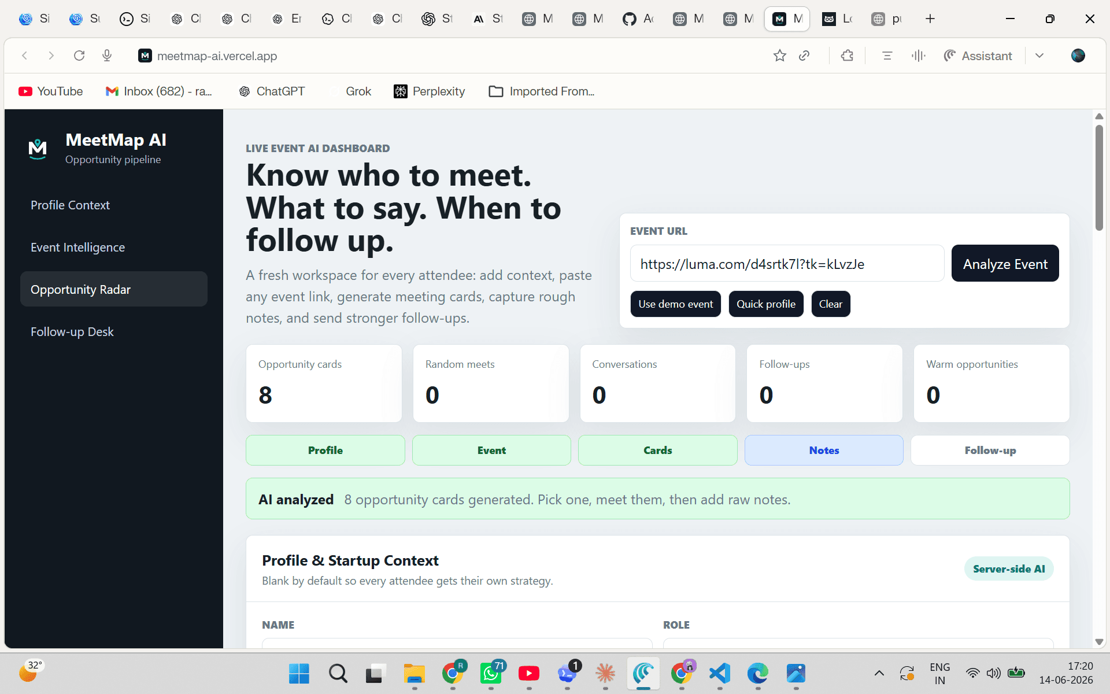Switch to the Follow-up step tab

[990, 450]
